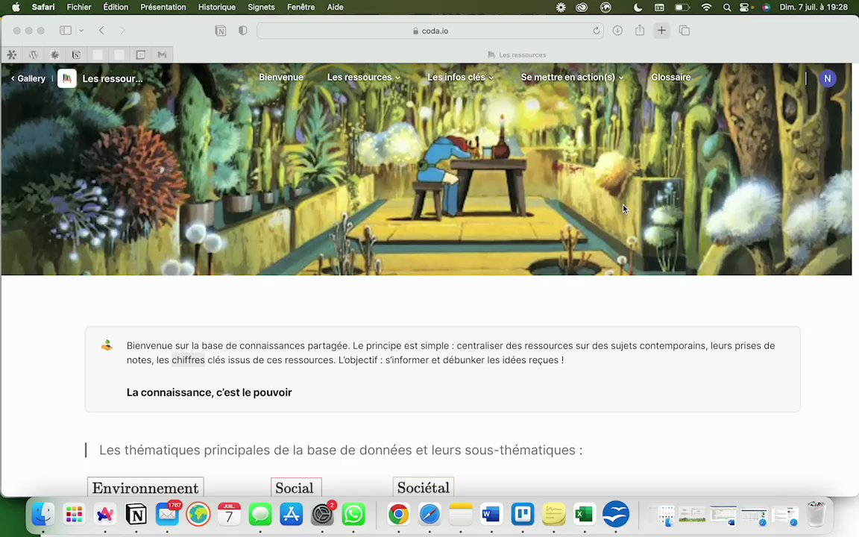Expand the Les ressources menu
Viewport: 859px width, 537px height.
pos(364,78)
